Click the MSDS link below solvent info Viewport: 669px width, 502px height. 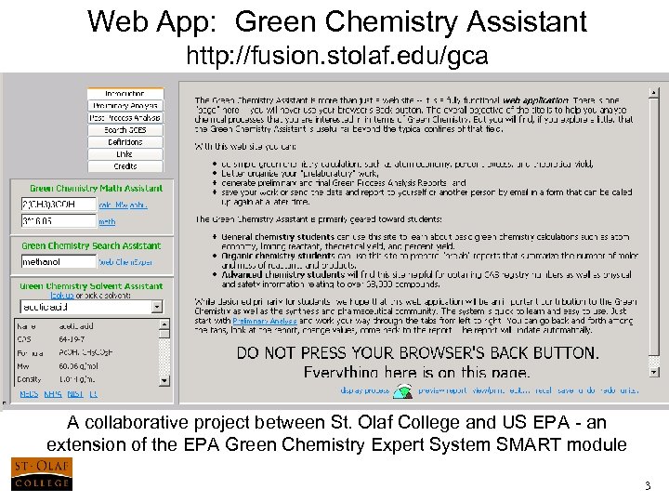pos(29,394)
